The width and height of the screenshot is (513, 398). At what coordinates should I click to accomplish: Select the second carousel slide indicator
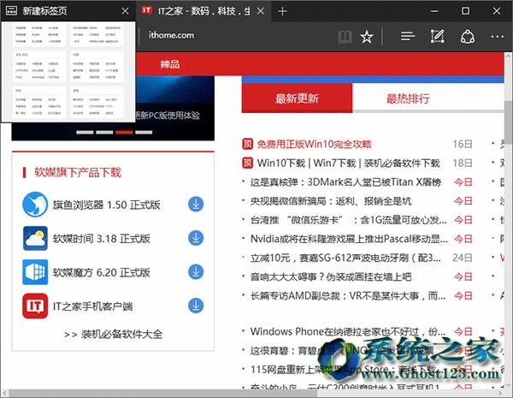[104, 133]
